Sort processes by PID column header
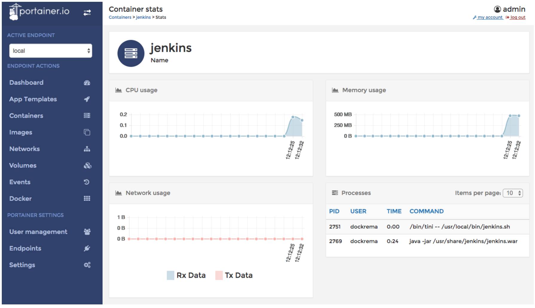The image size is (535, 308). tap(334, 211)
